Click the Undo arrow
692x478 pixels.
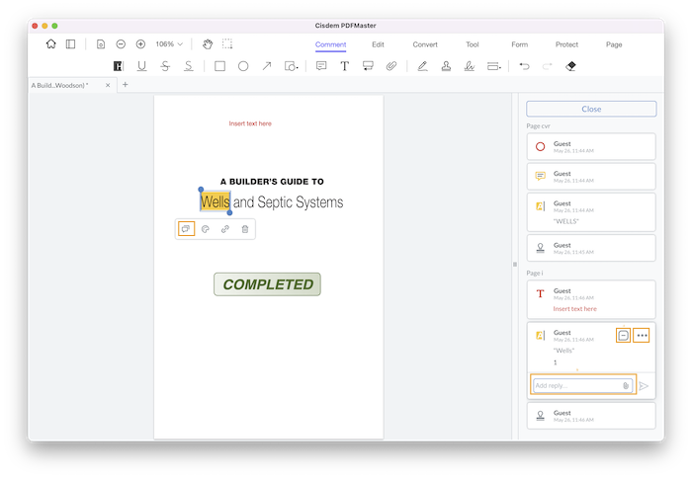[x=524, y=66]
